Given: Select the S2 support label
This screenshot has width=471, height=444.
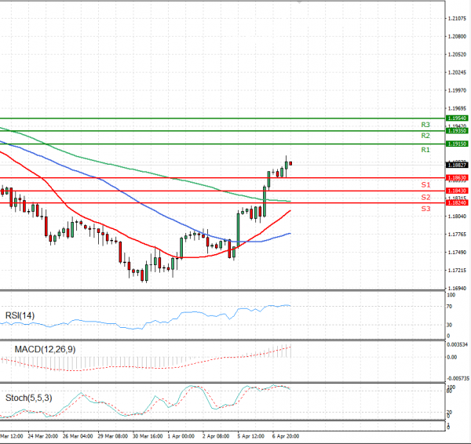Looking at the screenshot, I should pos(425,197).
